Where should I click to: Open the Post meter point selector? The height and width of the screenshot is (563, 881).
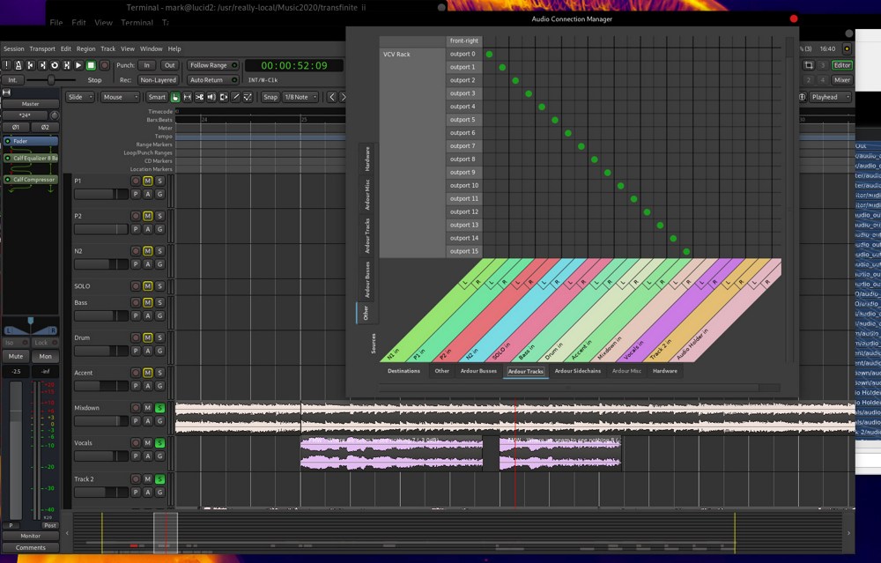click(x=50, y=526)
